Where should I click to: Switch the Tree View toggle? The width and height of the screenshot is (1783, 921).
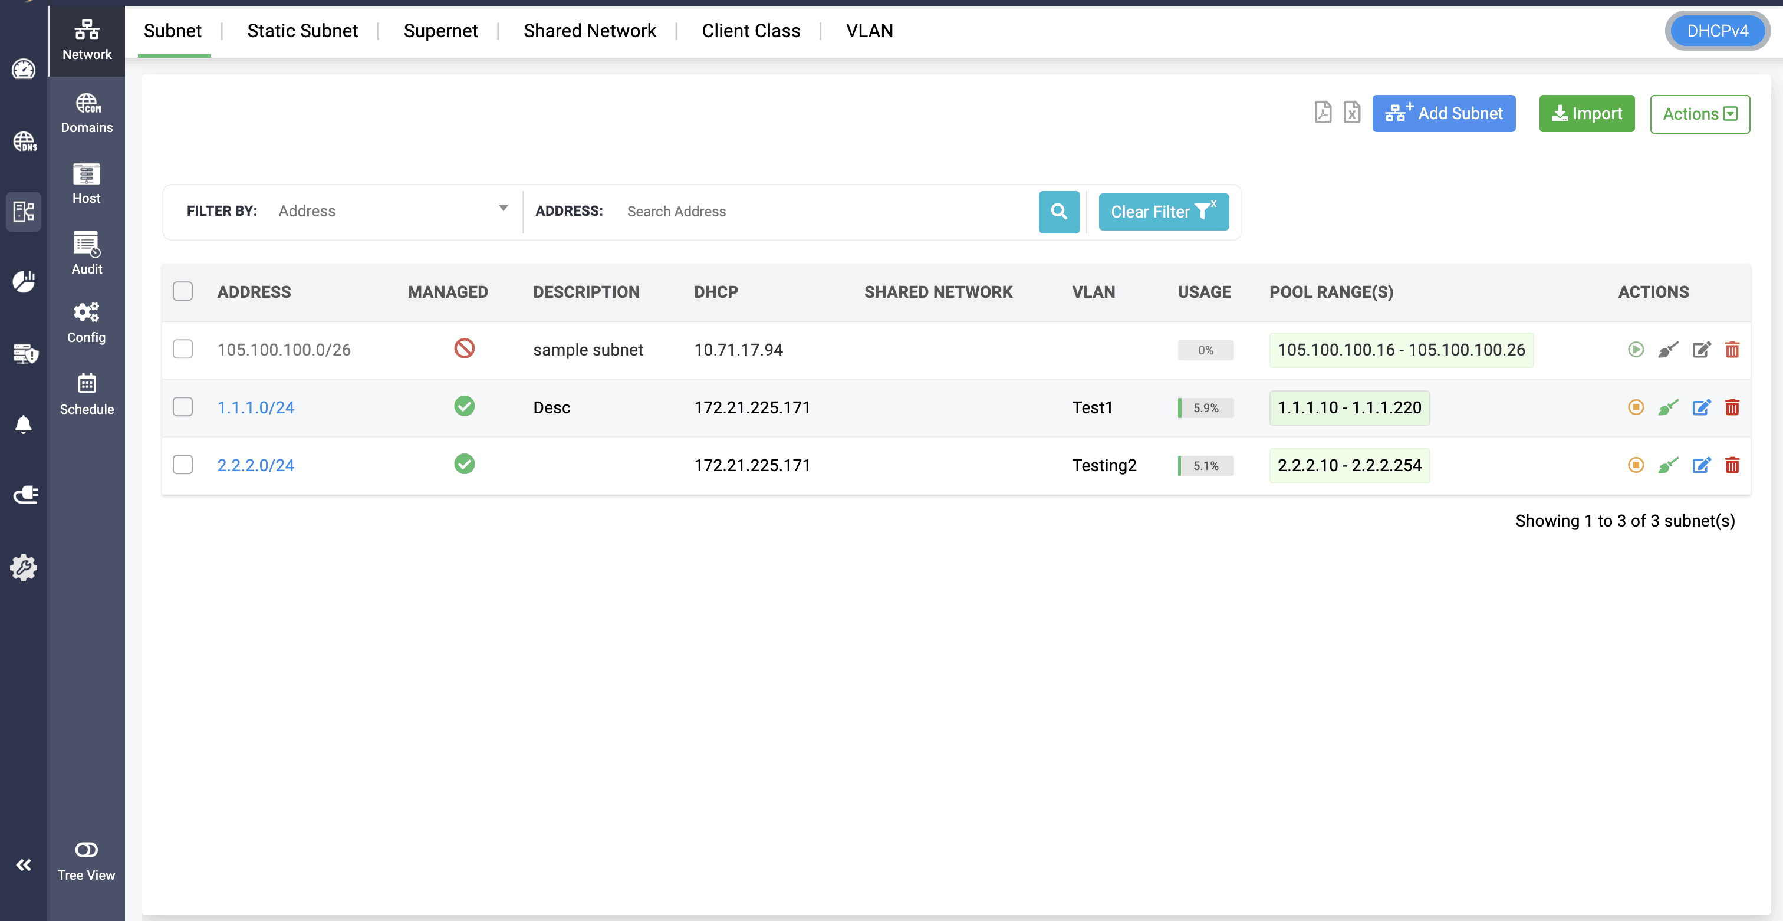click(x=87, y=849)
